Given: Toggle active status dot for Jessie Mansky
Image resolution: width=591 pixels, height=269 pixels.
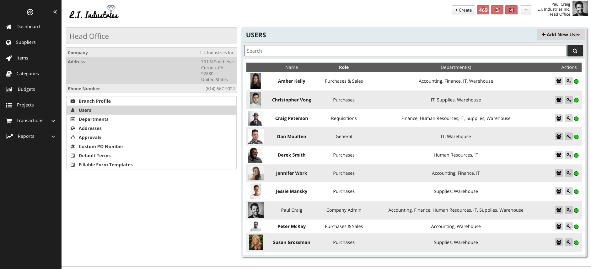Looking at the screenshot, I should click(576, 192).
